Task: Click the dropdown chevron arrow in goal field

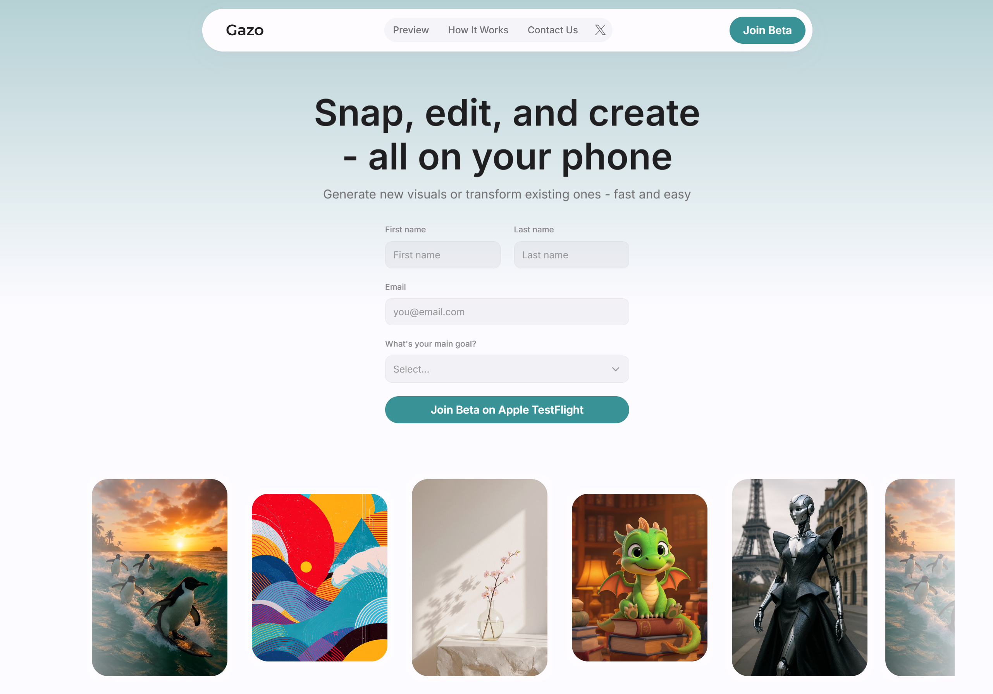Action: tap(615, 369)
